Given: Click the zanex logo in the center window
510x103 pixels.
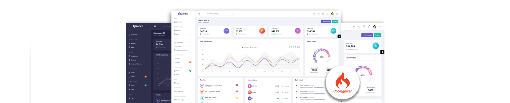Looking at the screenshot, I should coord(183,14).
